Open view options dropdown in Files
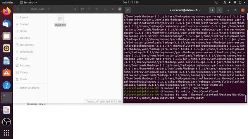This screenshot has width=248, height=139. 89,9
